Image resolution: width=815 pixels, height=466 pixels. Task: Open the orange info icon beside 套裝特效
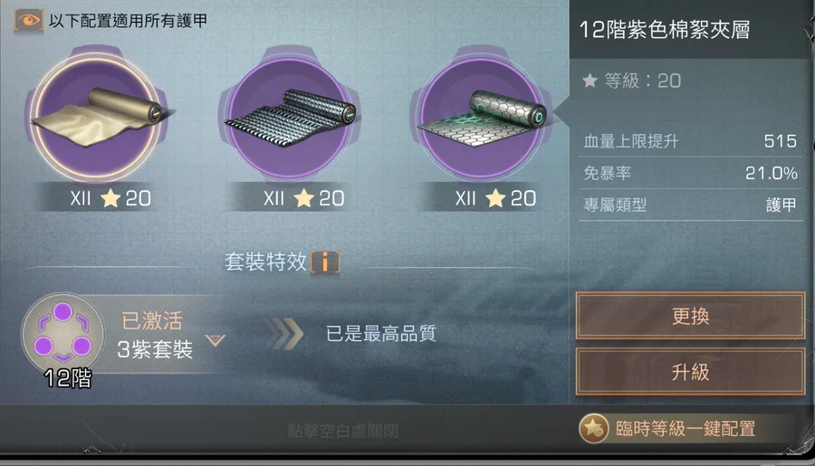pos(325,262)
